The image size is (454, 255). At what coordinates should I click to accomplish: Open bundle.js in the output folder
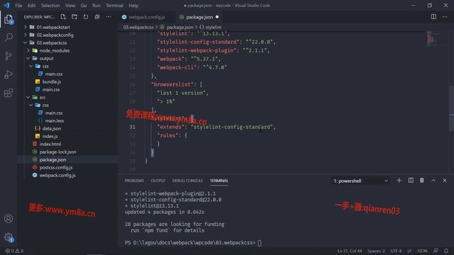pyautogui.click(x=52, y=82)
